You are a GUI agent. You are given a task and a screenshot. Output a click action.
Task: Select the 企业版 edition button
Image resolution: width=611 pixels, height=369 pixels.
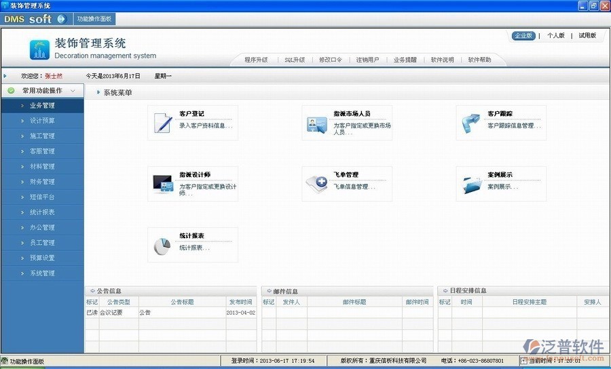pos(523,36)
